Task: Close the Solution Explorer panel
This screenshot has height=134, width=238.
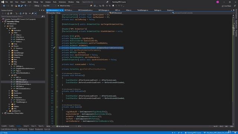Action: coord(44,10)
